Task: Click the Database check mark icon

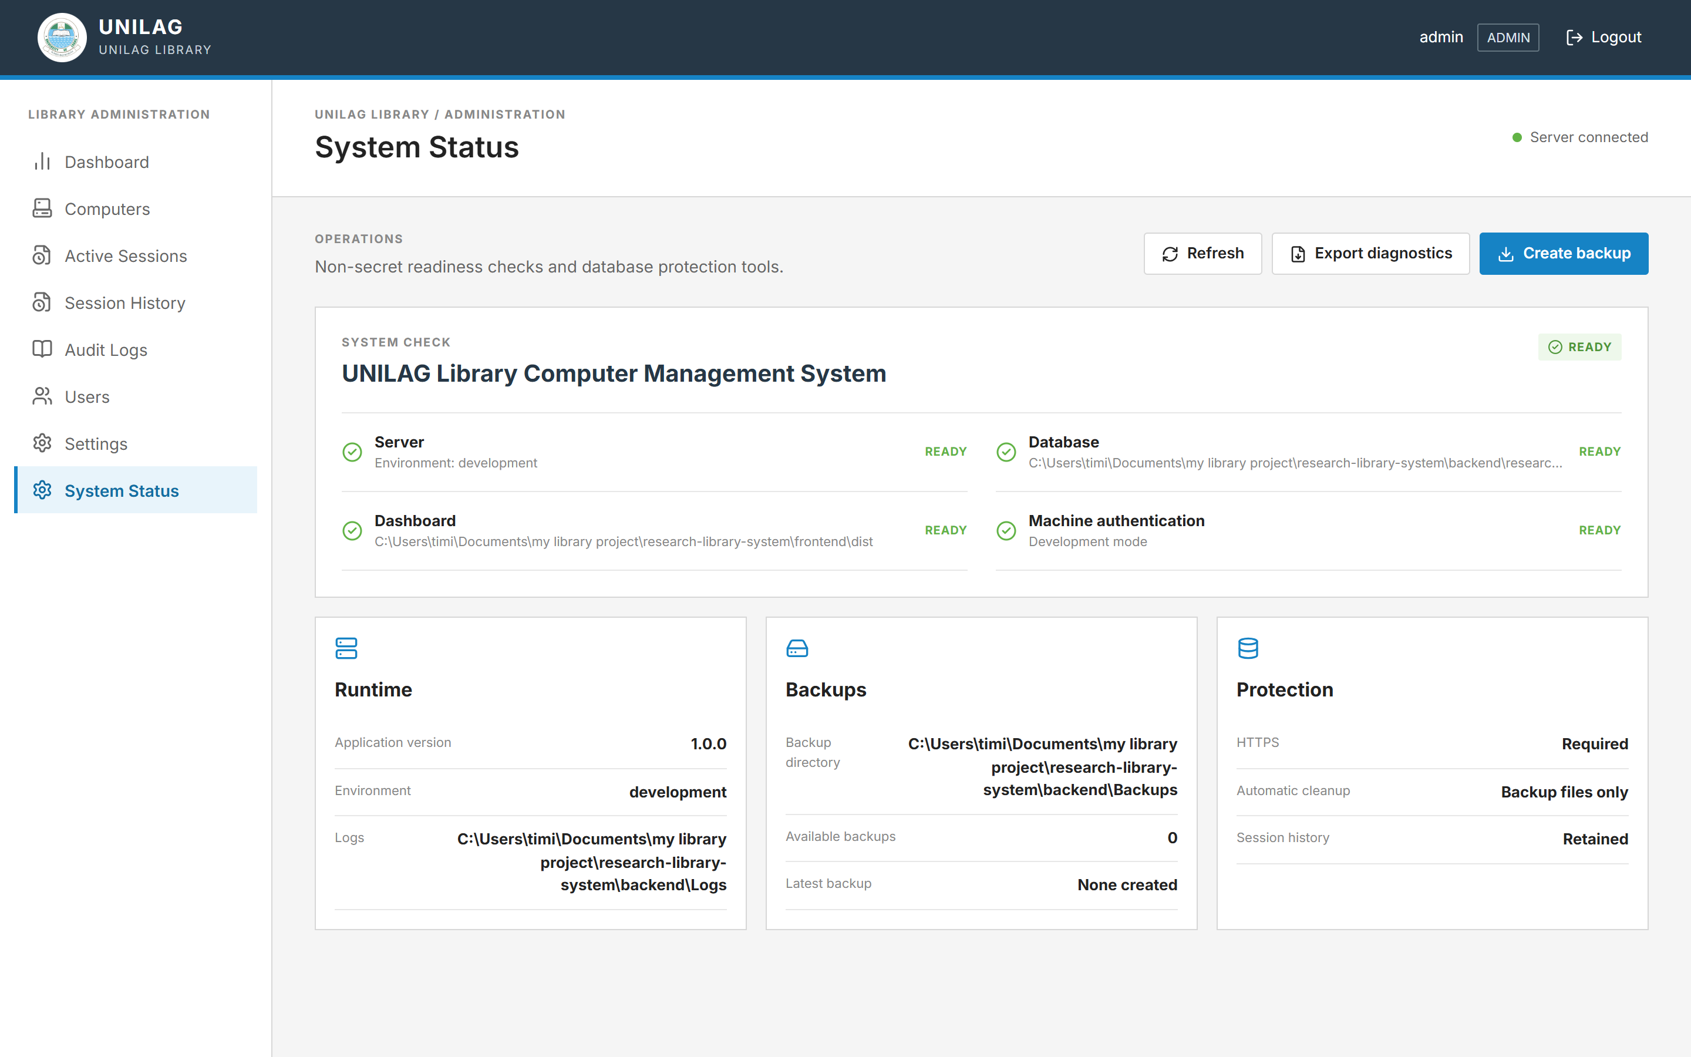Action: (x=1006, y=452)
